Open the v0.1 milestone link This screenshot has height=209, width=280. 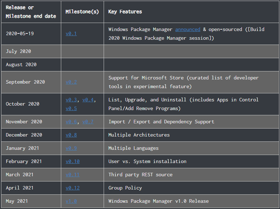71,33
